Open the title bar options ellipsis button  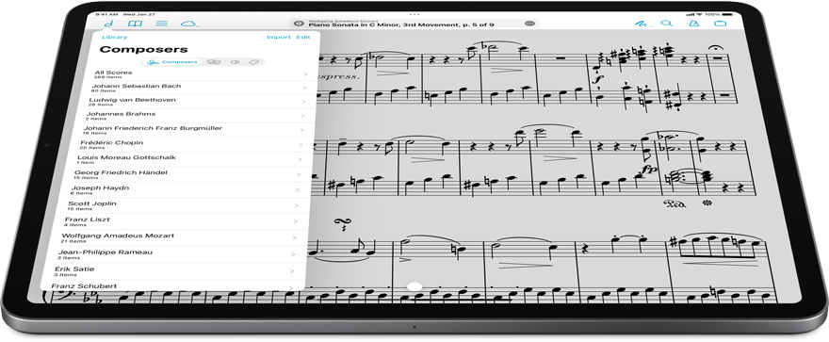[x=529, y=24]
